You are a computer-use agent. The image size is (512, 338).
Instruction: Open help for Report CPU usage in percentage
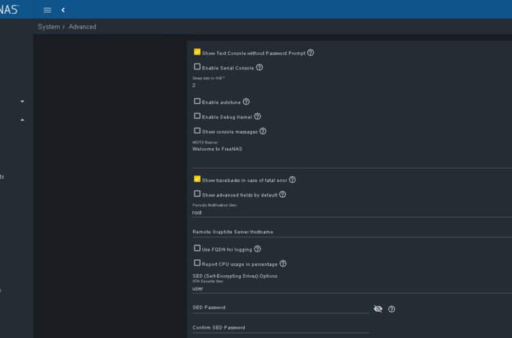[x=283, y=264]
